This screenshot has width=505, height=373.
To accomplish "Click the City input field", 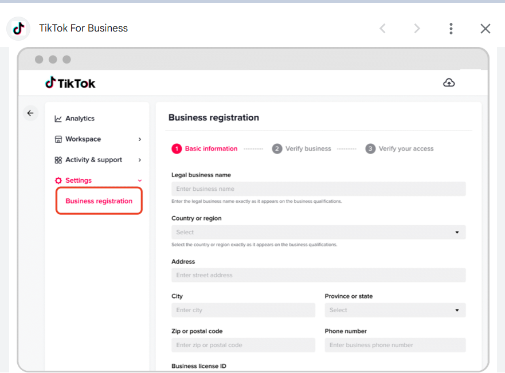I will coord(243,310).
